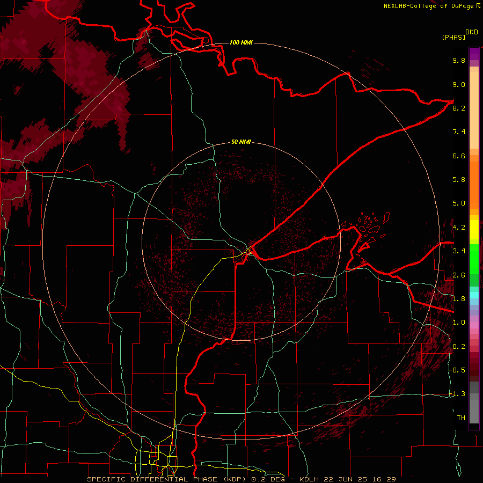Click the KDLH station identifier

pyautogui.click(x=309, y=479)
